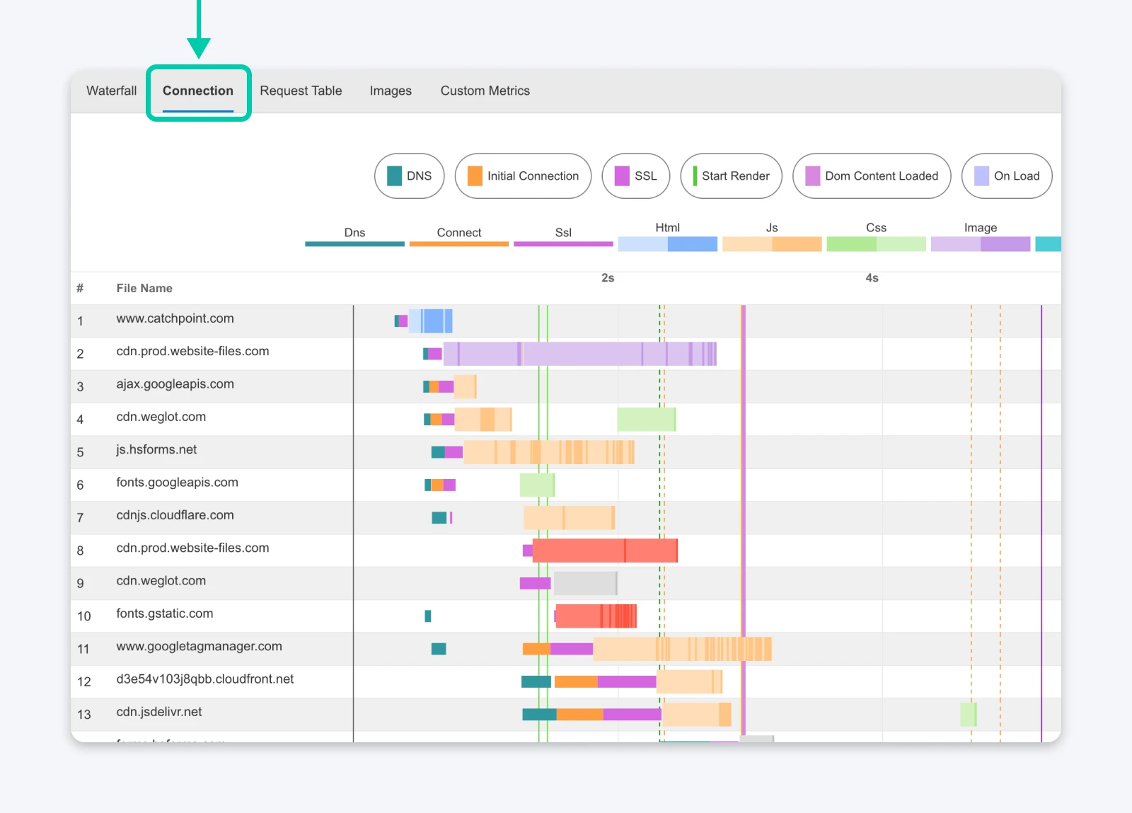Select the Waterfall tab
This screenshot has width=1132, height=813.
pyautogui.click(x=111, y=91)
